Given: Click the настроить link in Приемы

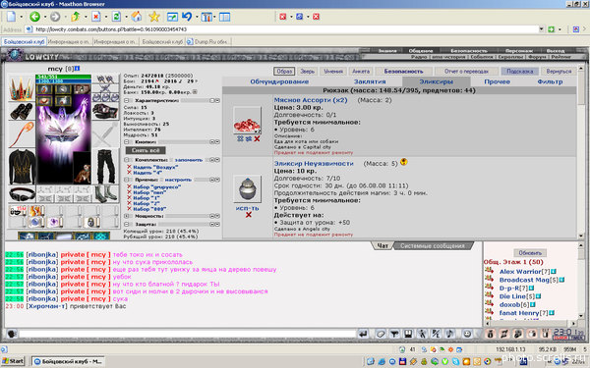Looking at the screenshot, I should 178,180.
